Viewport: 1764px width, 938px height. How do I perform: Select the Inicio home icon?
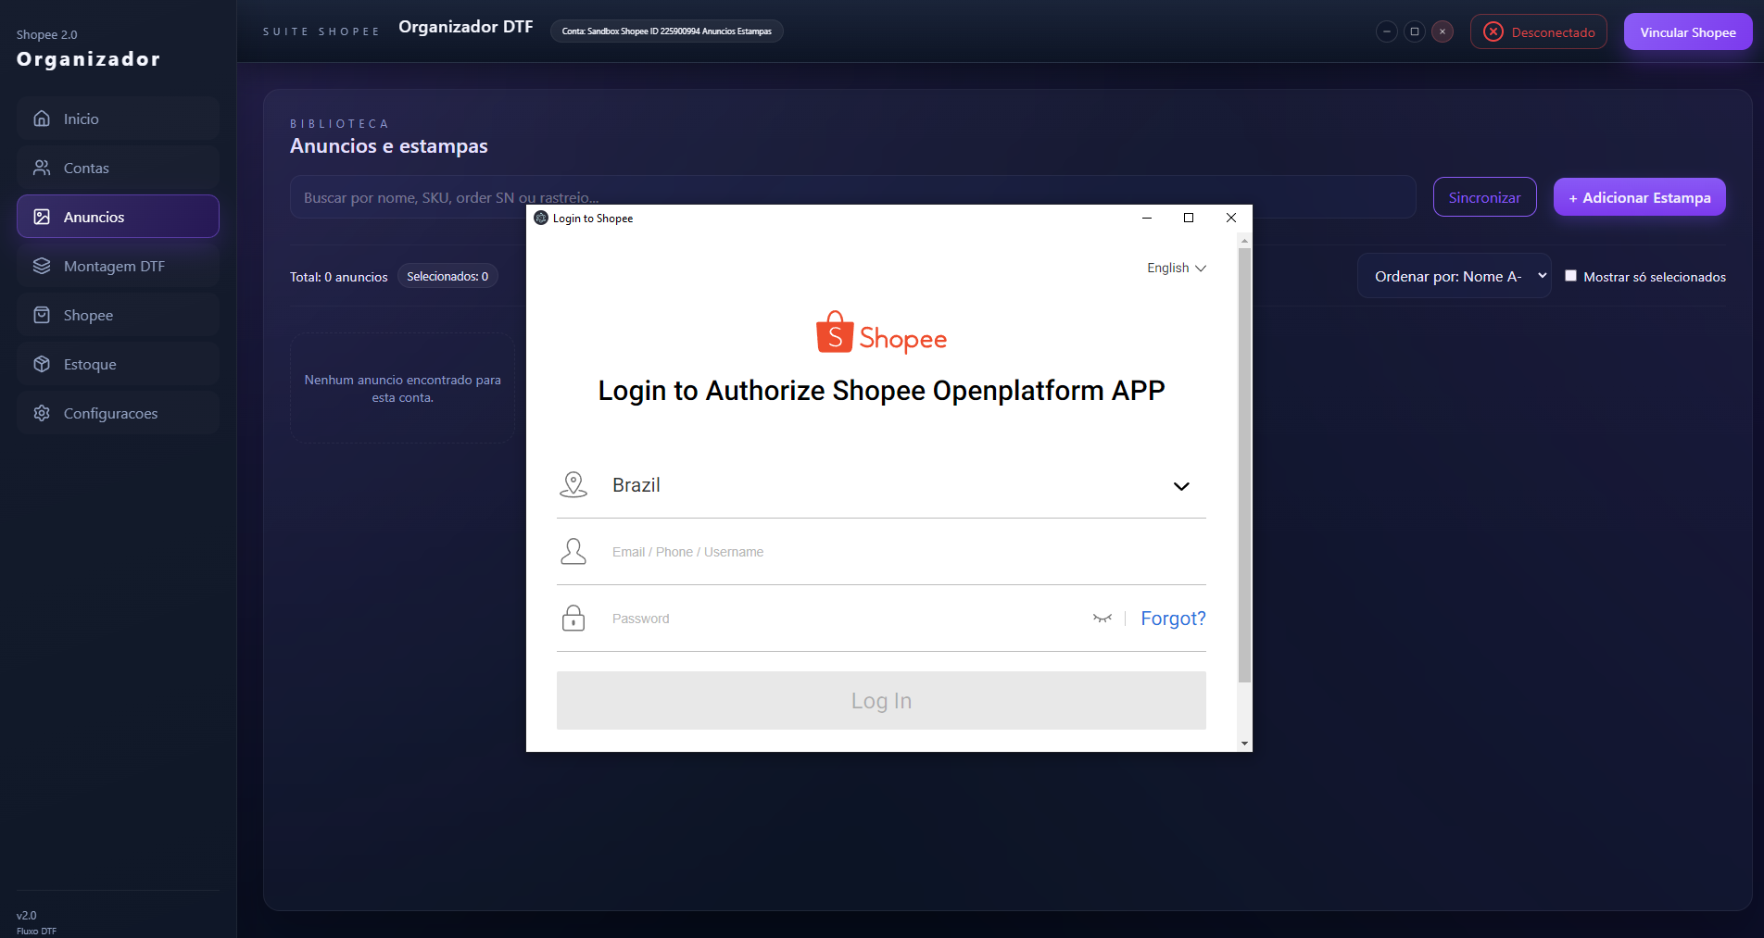[42, 119]
